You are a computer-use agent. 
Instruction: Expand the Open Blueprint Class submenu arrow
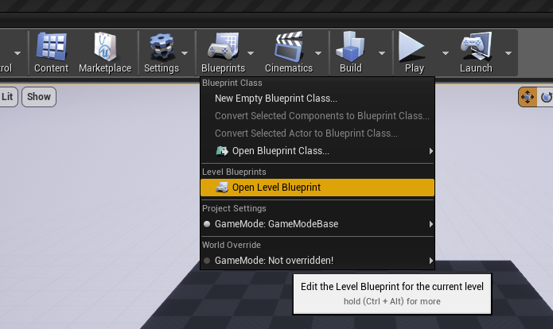pyautogui.click(x=430, y=151)
